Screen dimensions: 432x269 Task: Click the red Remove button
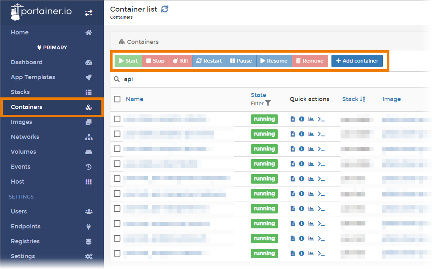tap(310, 61)
